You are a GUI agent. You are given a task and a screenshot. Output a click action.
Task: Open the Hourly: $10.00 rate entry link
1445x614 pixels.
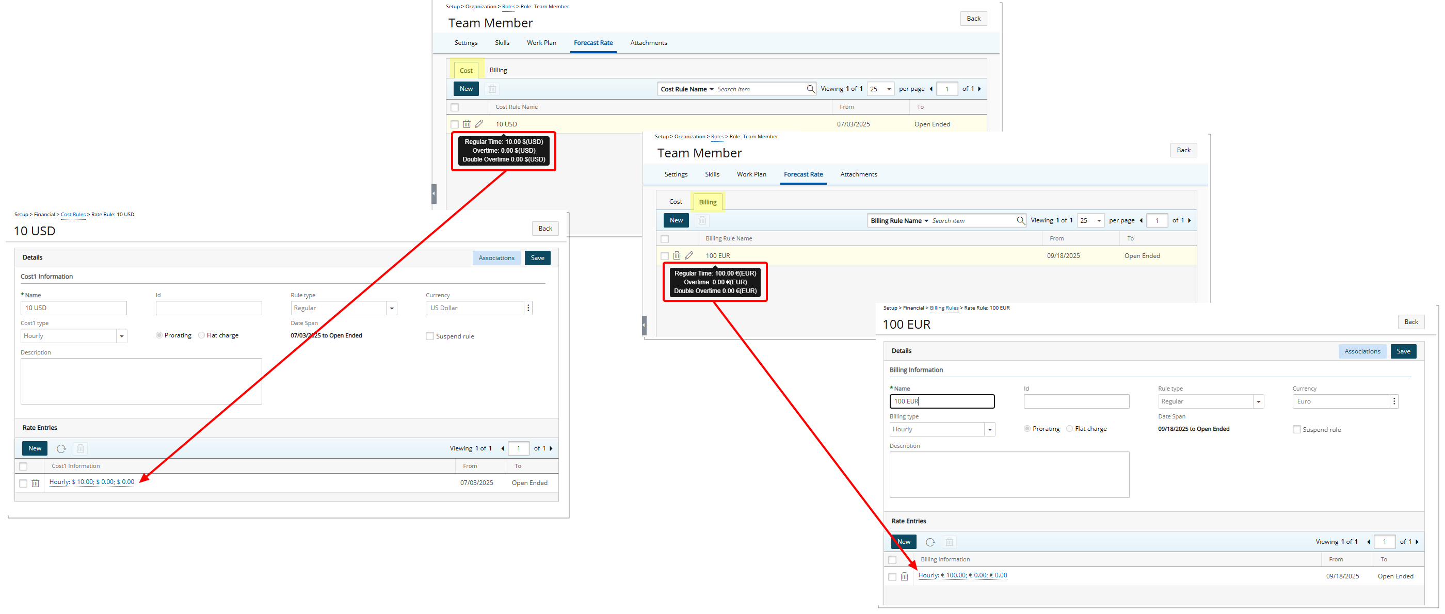pyautogui.click(x=91, y=482)
